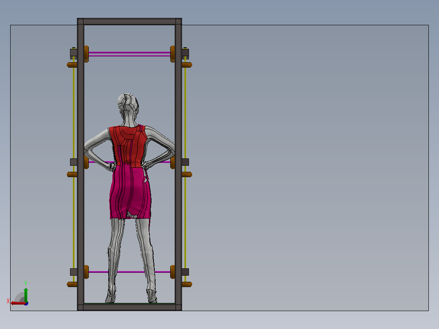Viewport: 439px width, 329px height.
Task: Select the lower-right outer orange roller
Action: coord(187,285)
